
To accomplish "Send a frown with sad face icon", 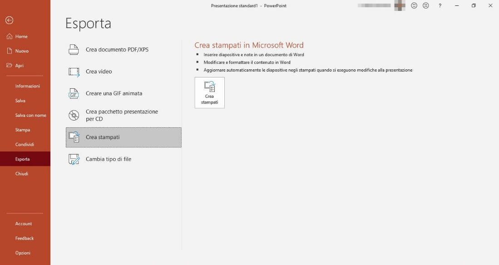I will [426, 6].
